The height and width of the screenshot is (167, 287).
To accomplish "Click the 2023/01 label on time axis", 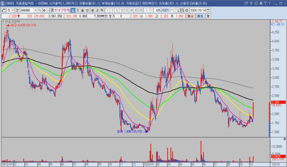I will (x=7, y=164).
